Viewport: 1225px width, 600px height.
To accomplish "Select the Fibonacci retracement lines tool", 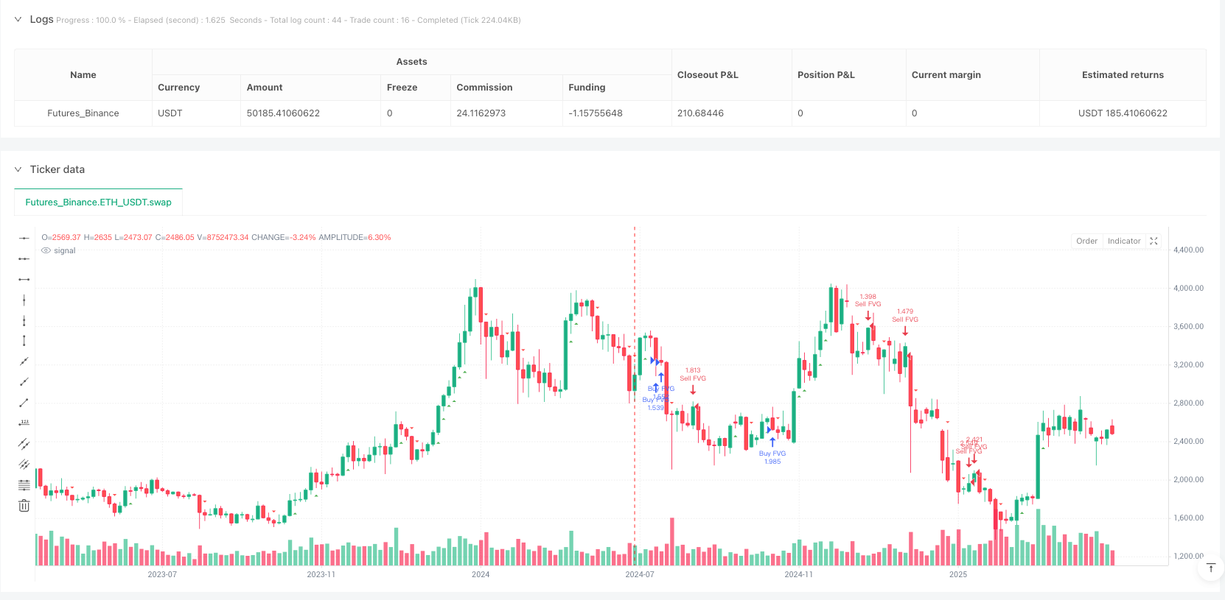I will (24, 485).
